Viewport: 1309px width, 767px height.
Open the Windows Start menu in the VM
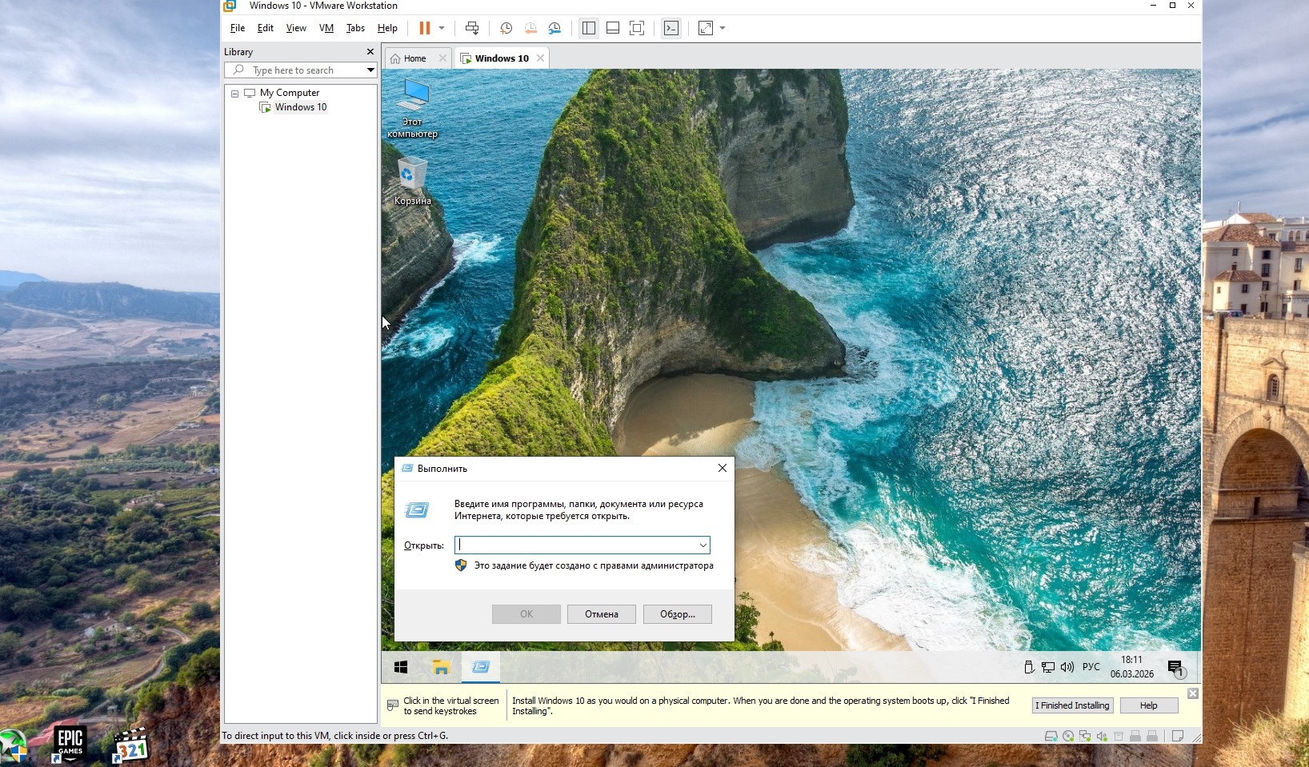pos(401,667)
